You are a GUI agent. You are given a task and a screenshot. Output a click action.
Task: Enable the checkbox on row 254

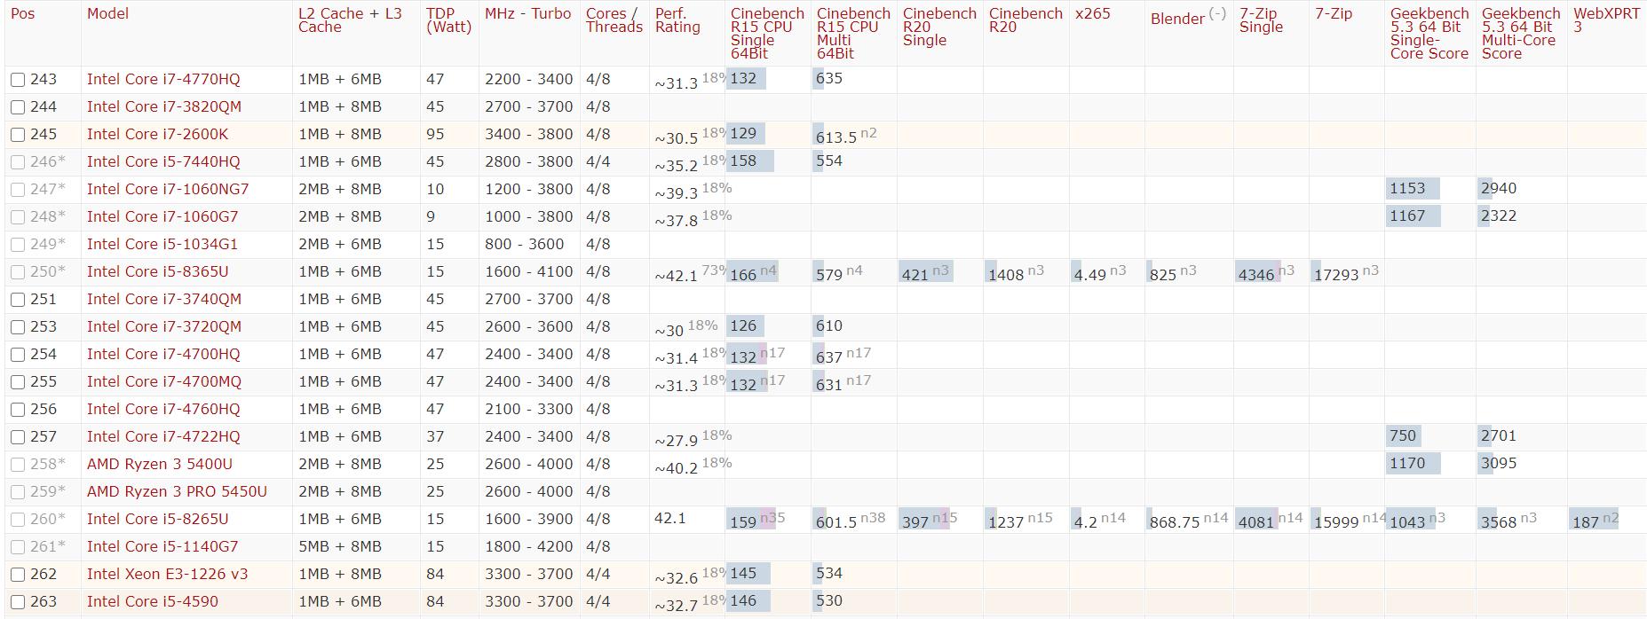pos(18,355)
